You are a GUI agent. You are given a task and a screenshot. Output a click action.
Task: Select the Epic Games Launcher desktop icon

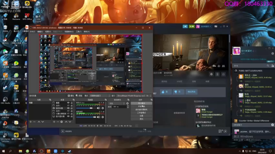(5, 137)
